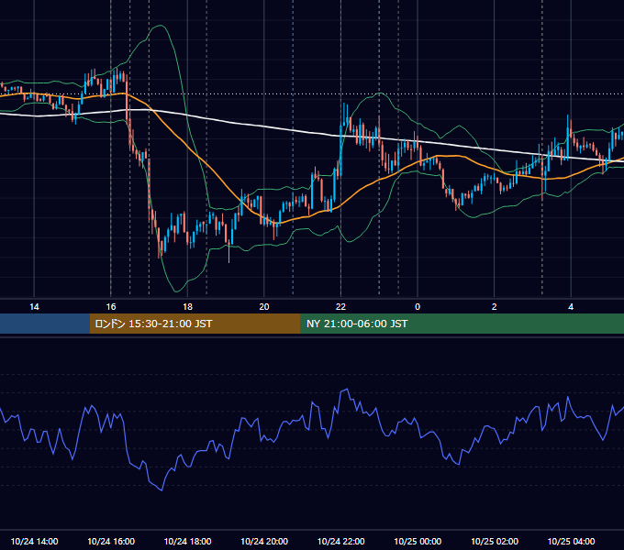
Task: Click the 14 hour label on price chart axis
Action: [x=34, y=307]
